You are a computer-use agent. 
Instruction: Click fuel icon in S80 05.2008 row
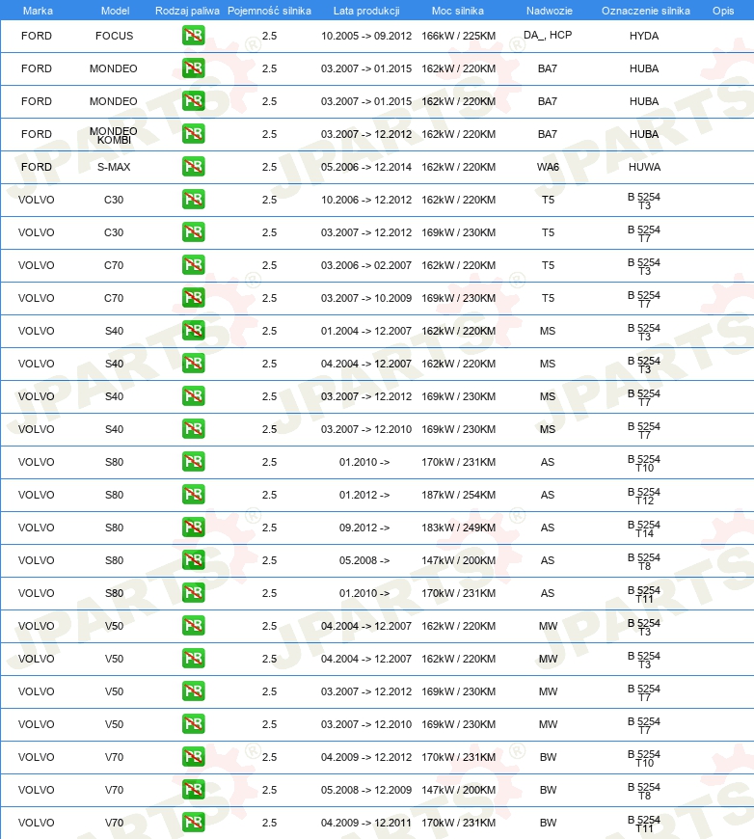point(193,559)
